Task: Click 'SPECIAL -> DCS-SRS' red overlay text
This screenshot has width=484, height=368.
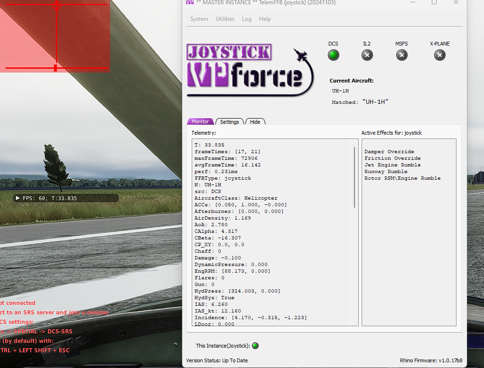Action: [x=43, y=331]
